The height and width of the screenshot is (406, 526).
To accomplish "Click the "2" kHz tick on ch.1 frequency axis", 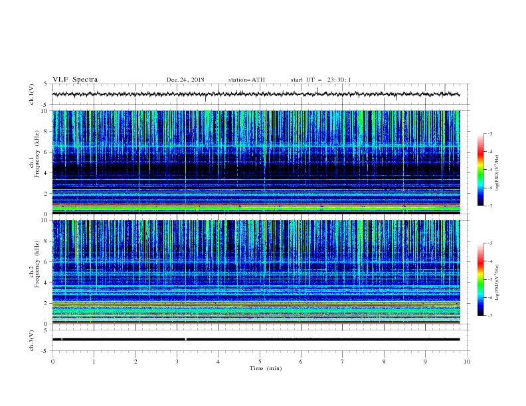I will coord(46,193).
